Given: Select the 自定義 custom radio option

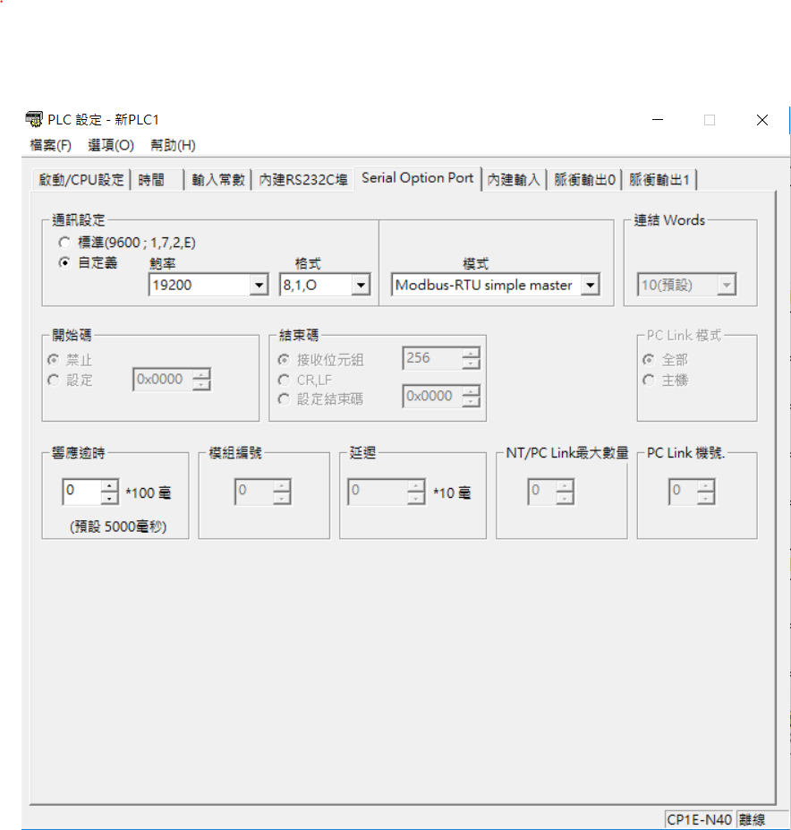Looking at the screenshot, I should pos(63,262).
